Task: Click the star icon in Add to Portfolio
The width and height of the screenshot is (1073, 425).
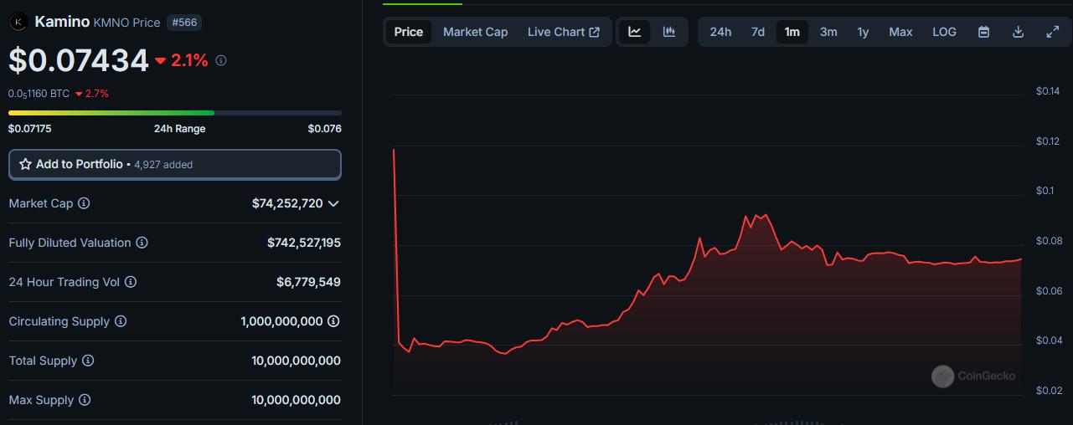Action: pos(25,164)
